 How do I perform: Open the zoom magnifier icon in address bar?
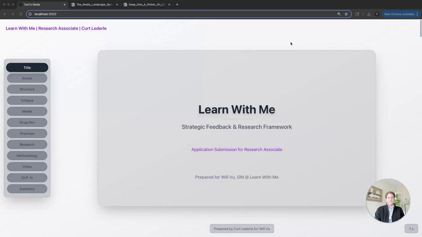tap(339, 14)
